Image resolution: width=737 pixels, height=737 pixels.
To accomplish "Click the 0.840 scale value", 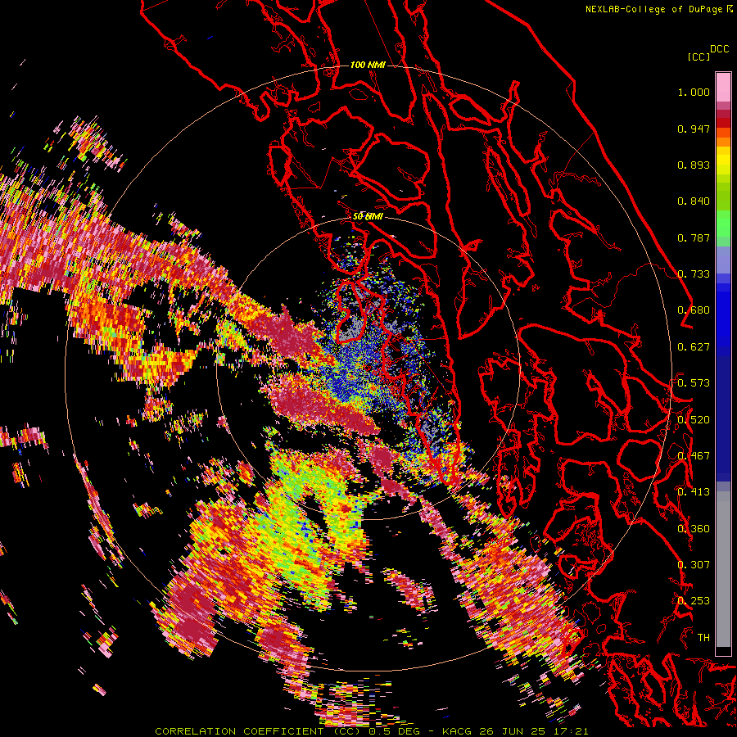I will (694, 201).
